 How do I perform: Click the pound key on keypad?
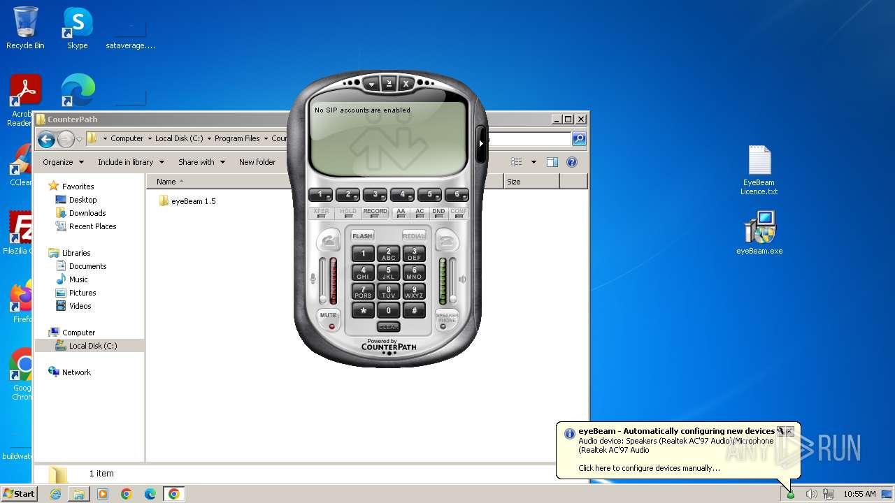click(414, 311)
